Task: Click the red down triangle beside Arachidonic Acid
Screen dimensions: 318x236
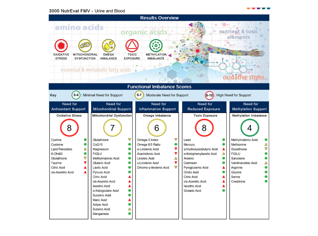Action: [176, 154]
